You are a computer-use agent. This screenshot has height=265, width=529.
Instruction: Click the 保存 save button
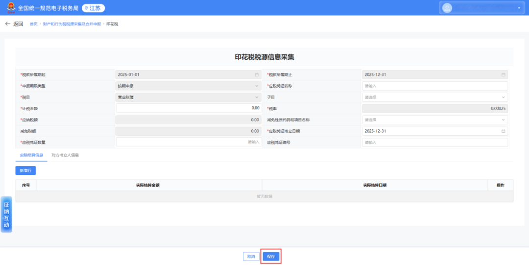point(271,257)
